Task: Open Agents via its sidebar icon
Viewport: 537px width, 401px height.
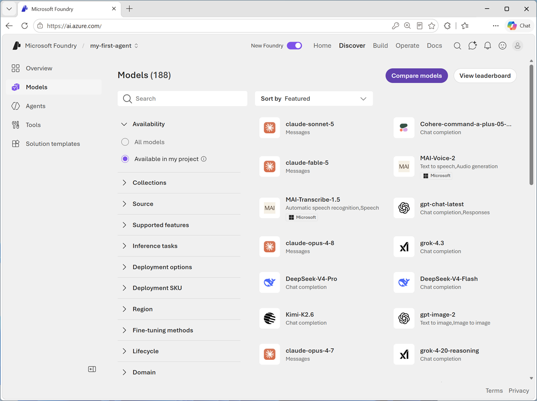Action: [16, 106]
